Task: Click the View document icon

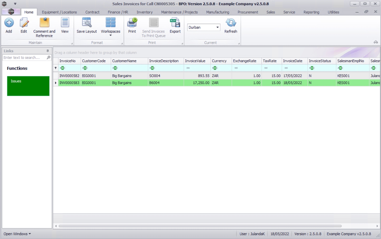Action: click(65, 25)
